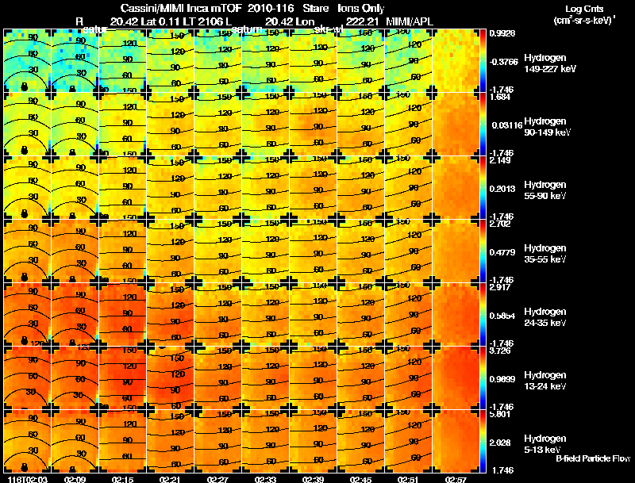Click the 02:57 time label

coord(456,479)
